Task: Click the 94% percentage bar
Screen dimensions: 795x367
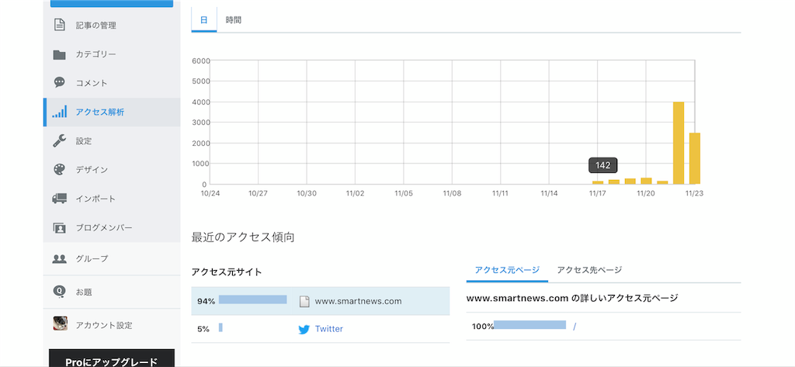Action: (x=252, y=299)
